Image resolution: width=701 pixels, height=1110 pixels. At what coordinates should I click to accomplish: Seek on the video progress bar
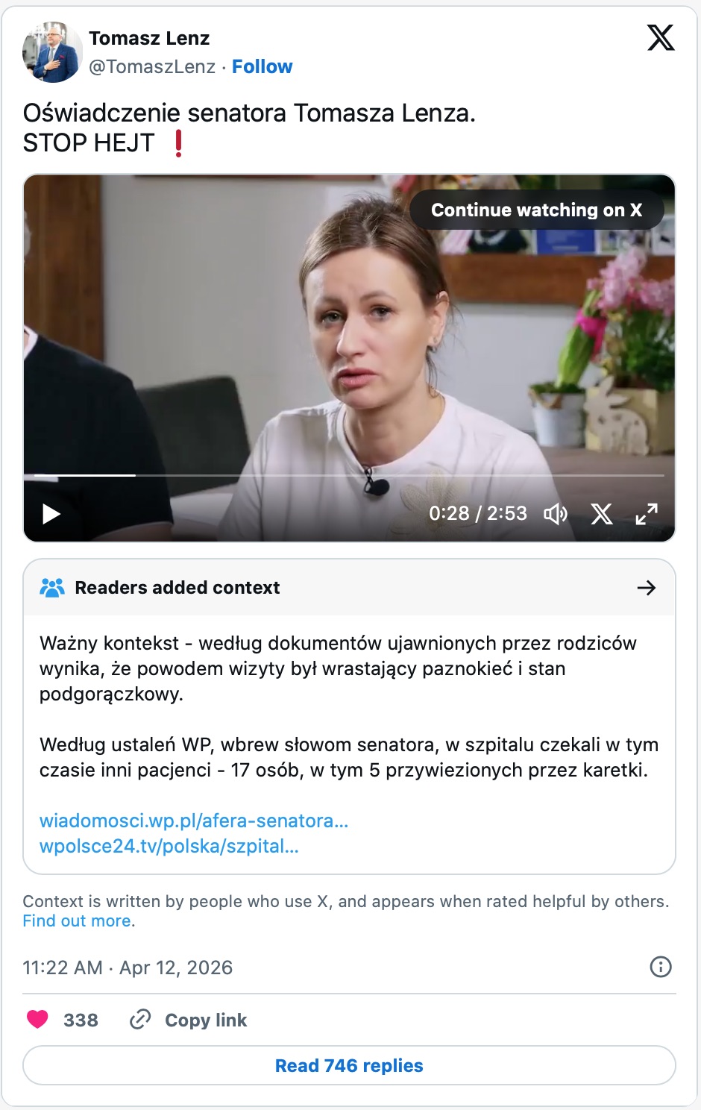[349, 475]
